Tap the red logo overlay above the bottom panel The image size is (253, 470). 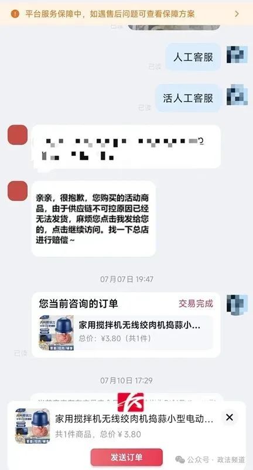pyautogui.click(x=131, y=402)
